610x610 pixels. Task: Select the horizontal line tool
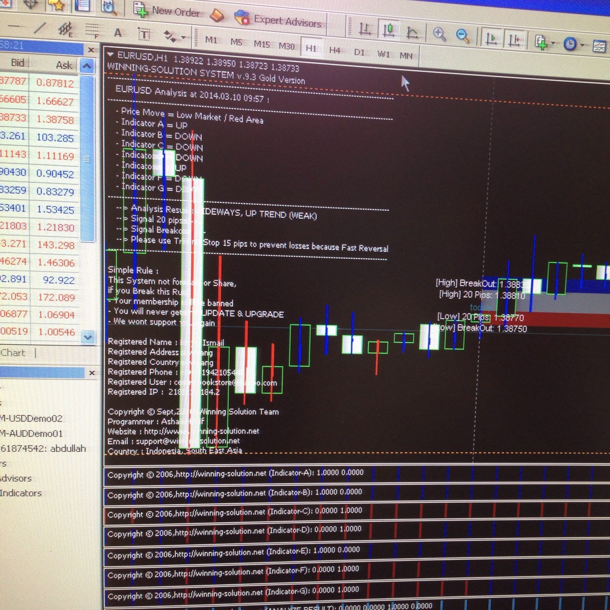[15, 26]
